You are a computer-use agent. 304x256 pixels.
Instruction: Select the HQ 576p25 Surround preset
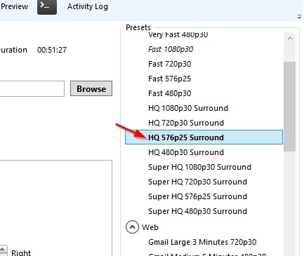click(204, 137)
